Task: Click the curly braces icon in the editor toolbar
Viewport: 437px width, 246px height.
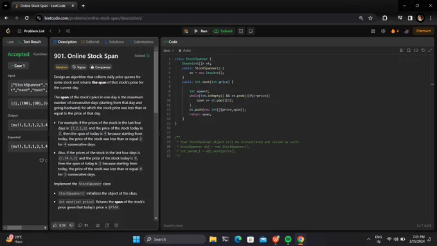Action: [x=416, y=51]
